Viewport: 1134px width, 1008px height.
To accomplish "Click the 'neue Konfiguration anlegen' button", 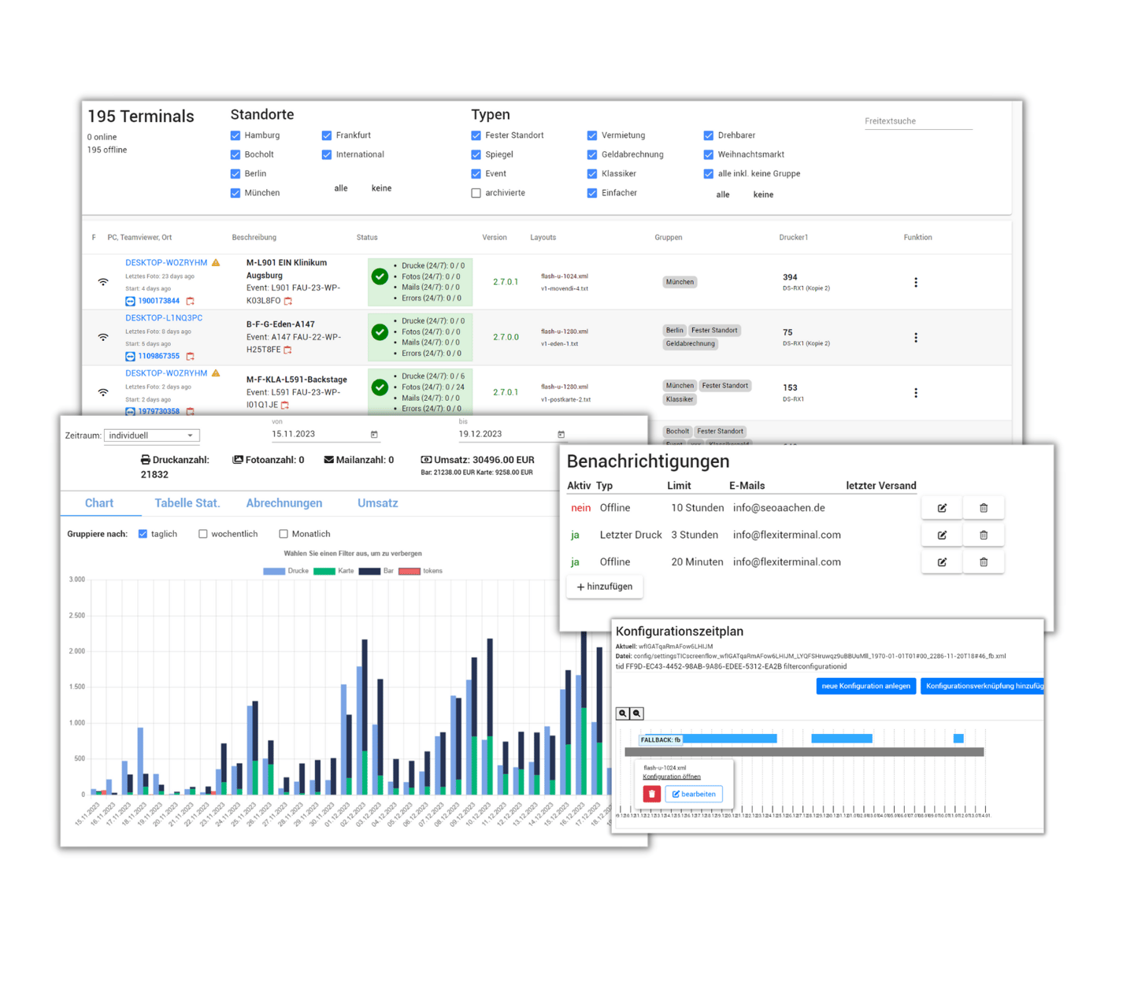I will click(866, 686).
